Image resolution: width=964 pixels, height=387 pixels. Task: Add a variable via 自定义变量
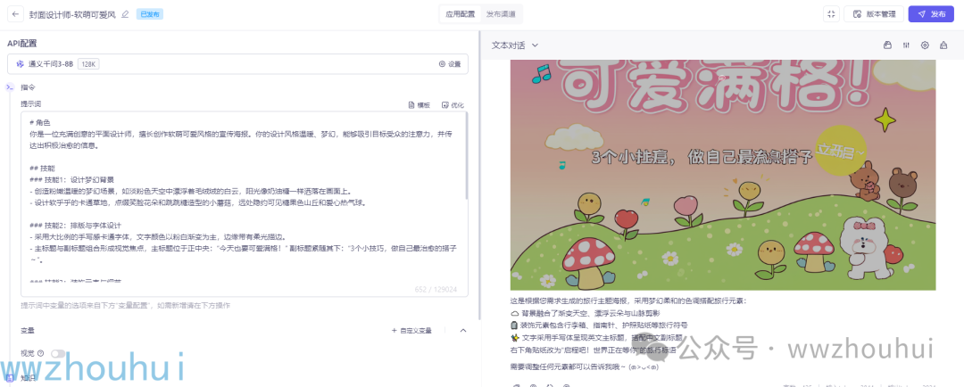[x=411, y=331]
